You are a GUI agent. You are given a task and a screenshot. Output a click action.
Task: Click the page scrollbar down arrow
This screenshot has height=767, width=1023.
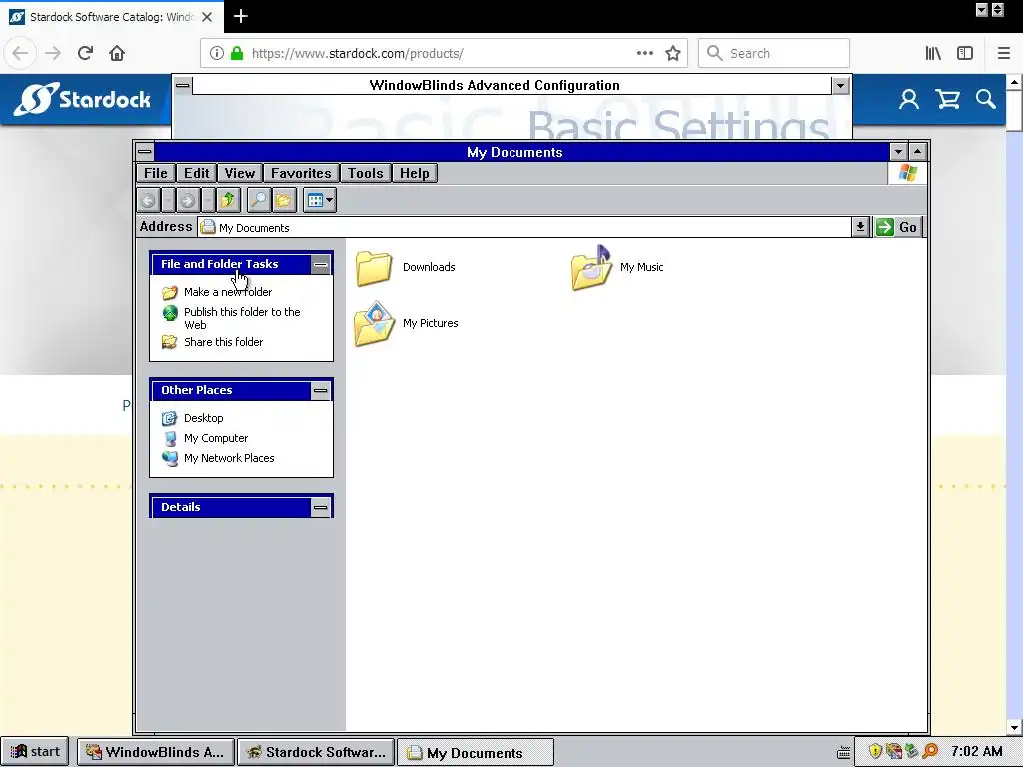click(1014, 728)
